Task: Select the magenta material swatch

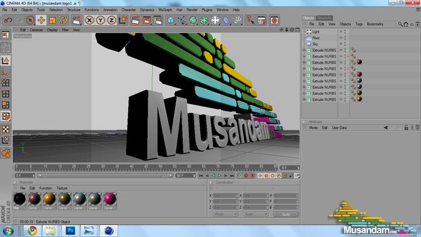Action: click(x=110, y=201)
